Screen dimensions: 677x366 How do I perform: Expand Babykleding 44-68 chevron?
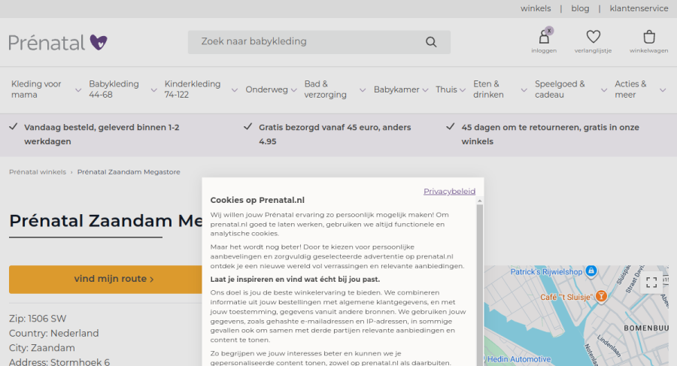click(153, 90)
